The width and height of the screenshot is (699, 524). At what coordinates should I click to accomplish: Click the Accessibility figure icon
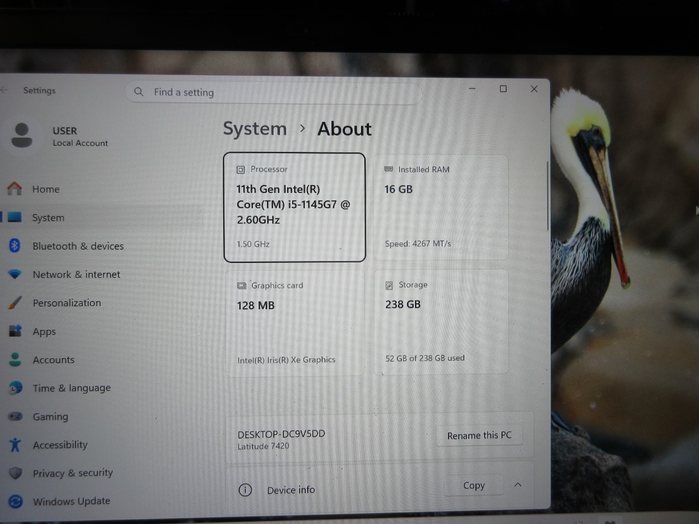15,445
